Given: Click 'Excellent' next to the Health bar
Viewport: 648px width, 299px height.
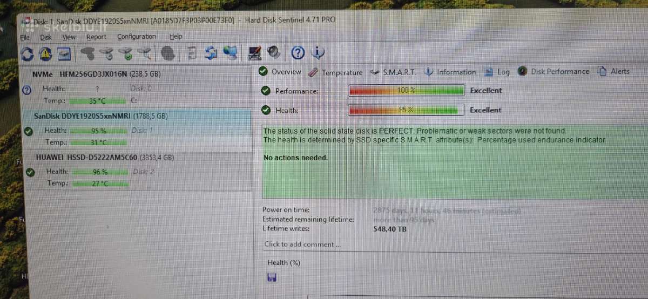Looking at the screenshot, I should (x=486, y=110).
